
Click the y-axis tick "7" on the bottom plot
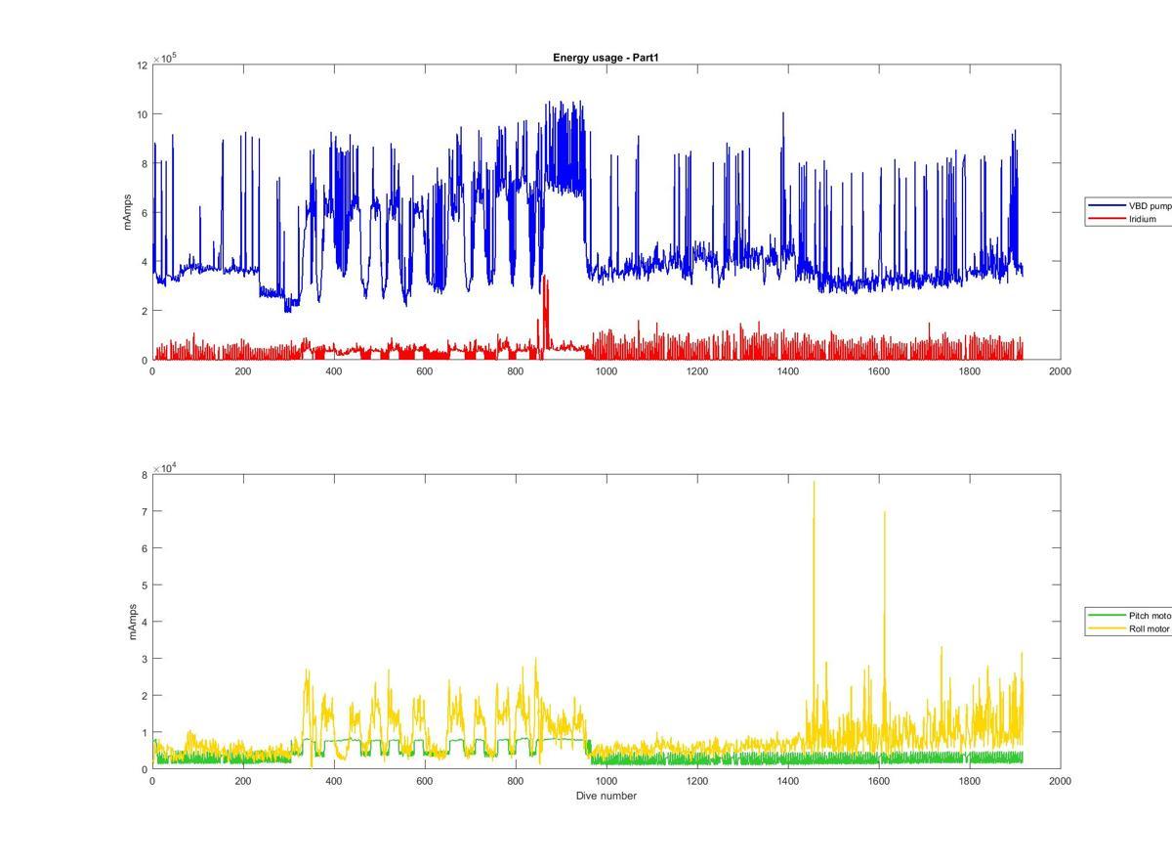tap(145, 512)
